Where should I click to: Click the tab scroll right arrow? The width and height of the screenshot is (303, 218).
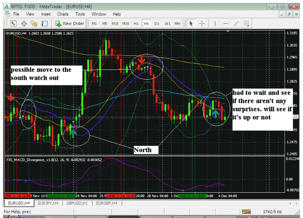296,203
